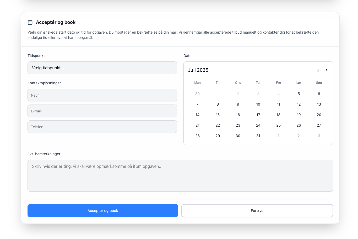Go to previous month in calendar
358x239 pixels.
[x=319, y=70]
